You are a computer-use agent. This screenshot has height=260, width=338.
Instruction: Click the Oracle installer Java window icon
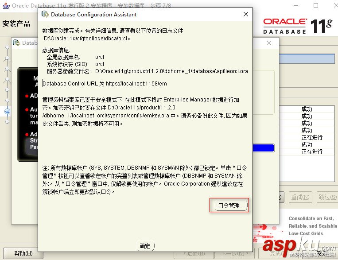tap(6, 5)
